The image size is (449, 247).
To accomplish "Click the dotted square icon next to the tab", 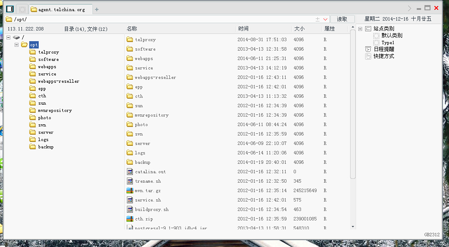I will (x=22, y=9).
